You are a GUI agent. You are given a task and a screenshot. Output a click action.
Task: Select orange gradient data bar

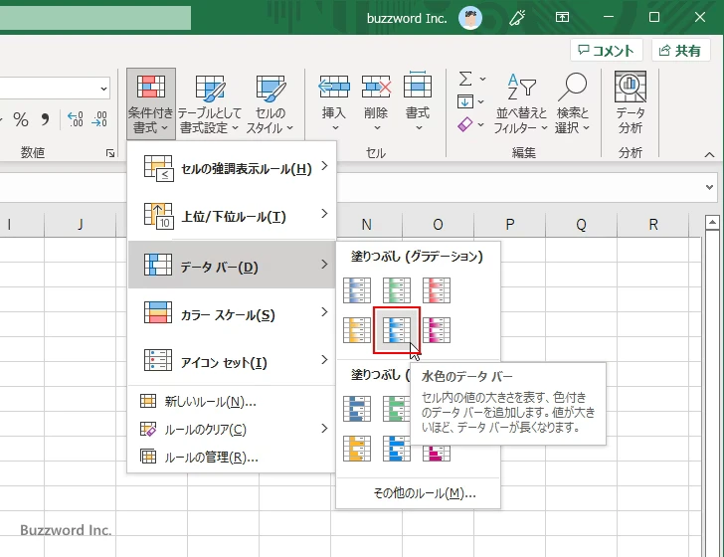[x=357, y=330]
